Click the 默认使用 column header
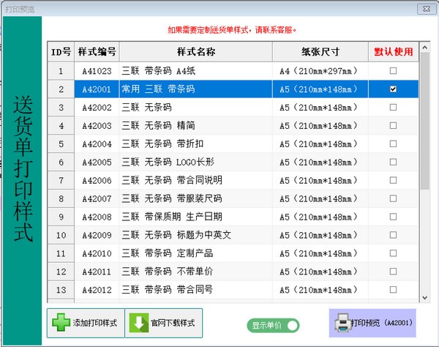Screen dimensions: 439x347 [394, 52]
